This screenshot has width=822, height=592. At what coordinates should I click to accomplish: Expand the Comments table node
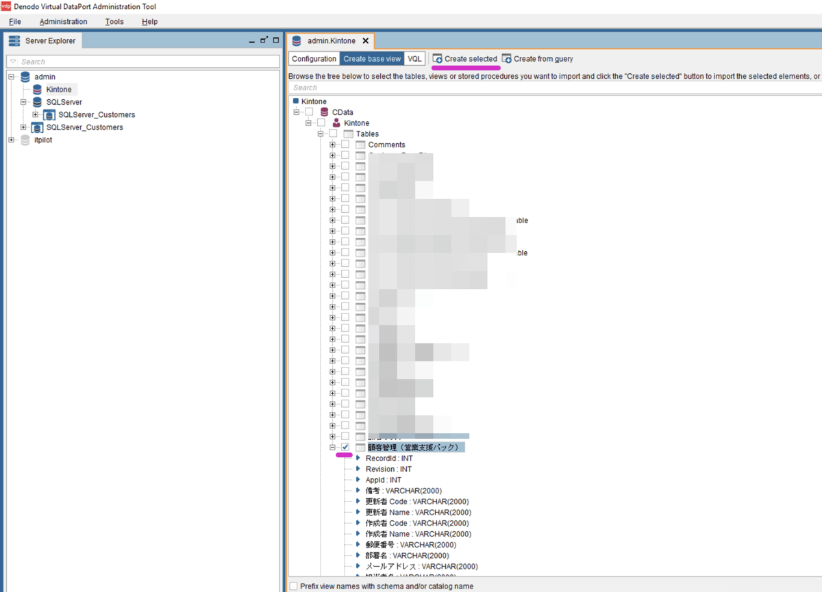[332, 144]
